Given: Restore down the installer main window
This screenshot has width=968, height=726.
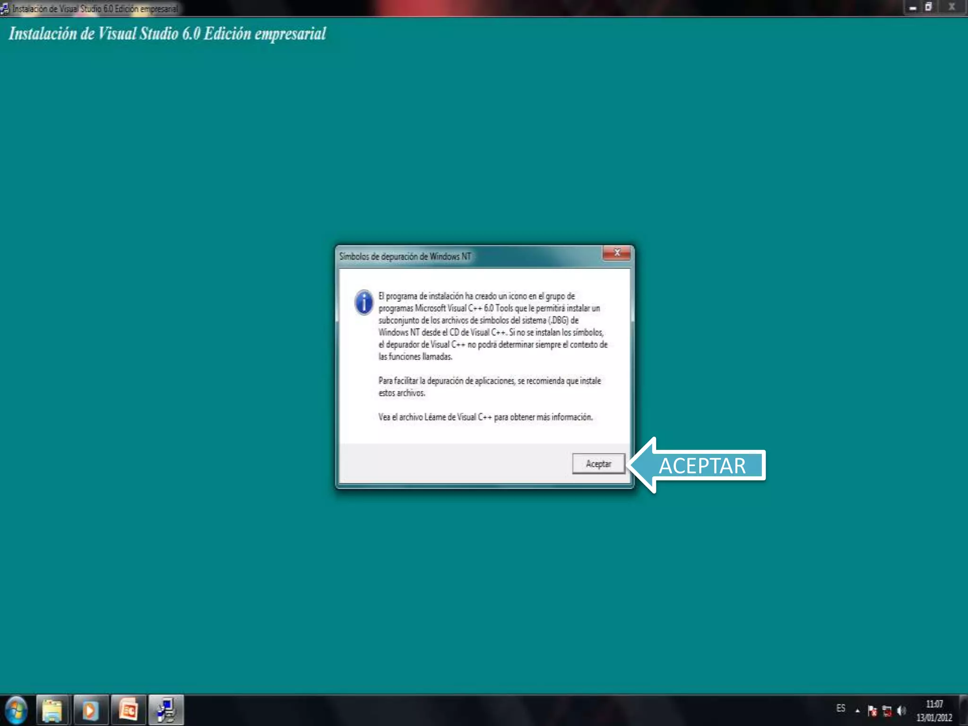Looking at the screenshot, I should pos(928,8).
